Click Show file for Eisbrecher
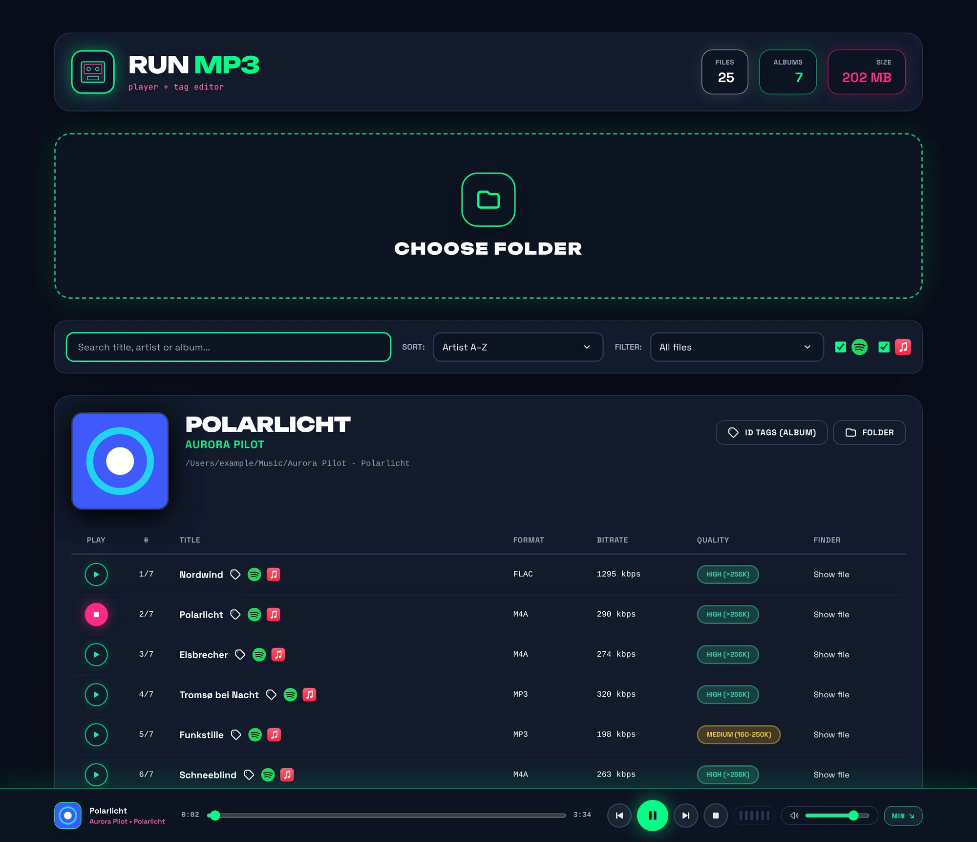 (831, 655)
